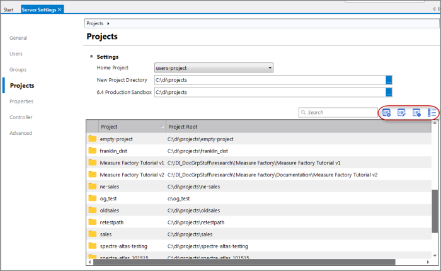The height and width of the screenshot is (271, 441).
Task: Click the Remove project icon
Action: pos(416,113)
